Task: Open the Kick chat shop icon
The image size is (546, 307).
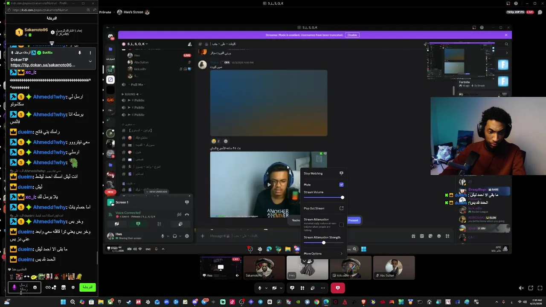Action: pos(63,287)
